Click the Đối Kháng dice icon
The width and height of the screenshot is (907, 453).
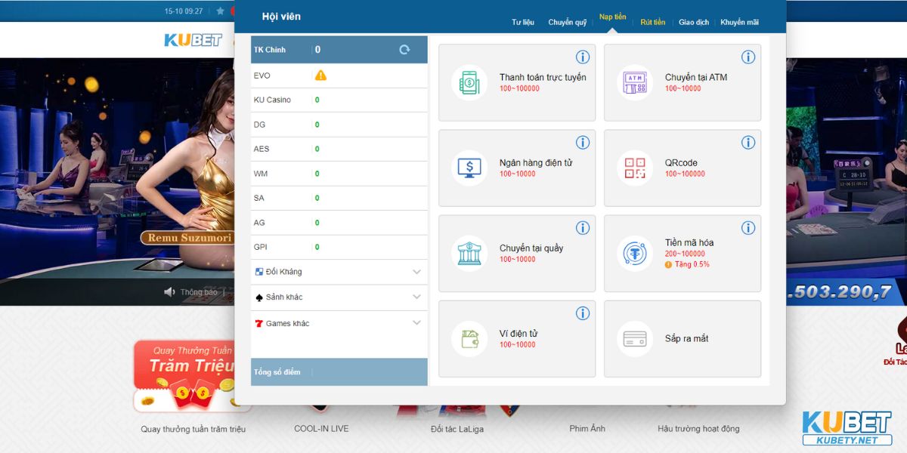(259, 272)
